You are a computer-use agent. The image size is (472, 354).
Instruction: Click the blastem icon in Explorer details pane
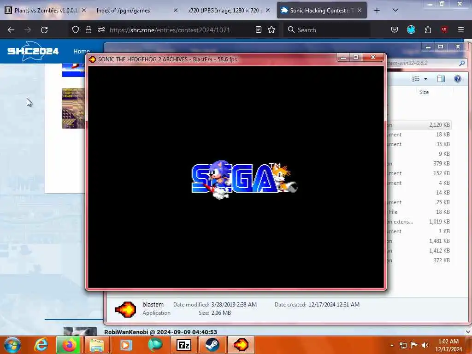125,309
